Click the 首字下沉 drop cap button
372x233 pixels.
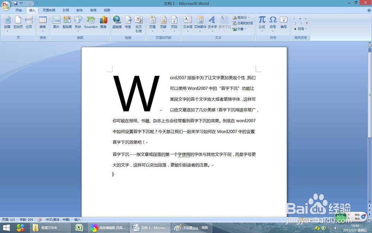point(224,24)
